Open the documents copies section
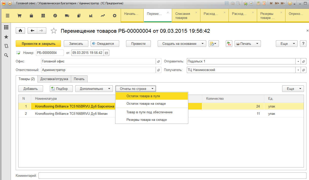 click(79, 16)
